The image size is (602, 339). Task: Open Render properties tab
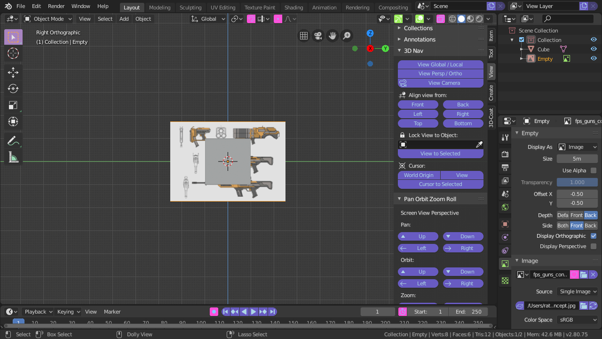click(x=505, y=154)
